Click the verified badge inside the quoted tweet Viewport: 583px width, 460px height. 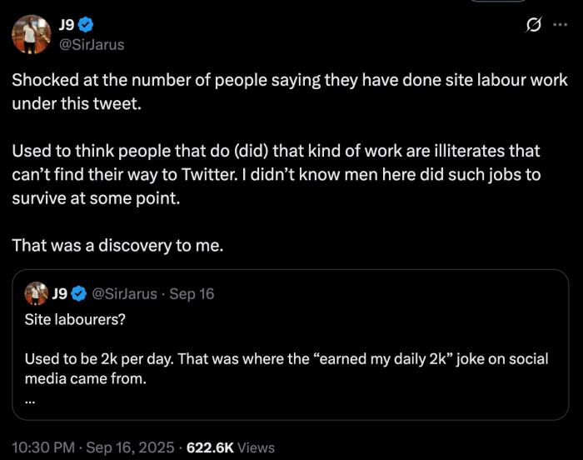pos(80,293)
